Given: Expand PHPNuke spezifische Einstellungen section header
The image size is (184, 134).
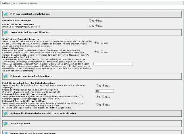Looking at the screenshot, I should tap(92, 14).
